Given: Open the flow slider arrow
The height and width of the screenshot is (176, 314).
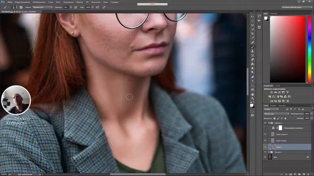Looking at the screenshot, I should point(93,7).
